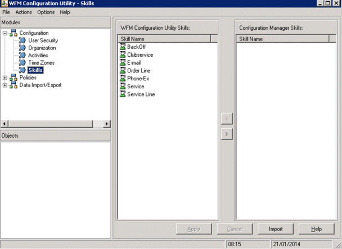This screenshot has height=249, width=342.
Task: Expand the Policies tree node
Action: (5, 78)
